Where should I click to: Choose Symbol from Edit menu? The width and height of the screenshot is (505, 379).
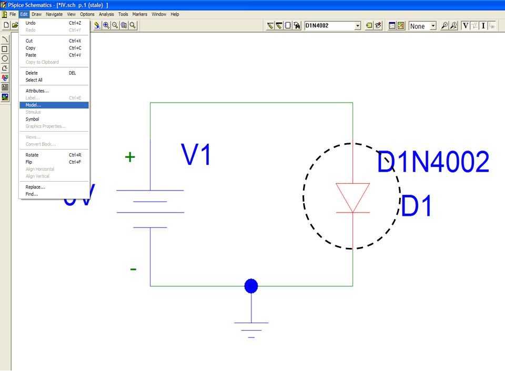tap(54, 119)
